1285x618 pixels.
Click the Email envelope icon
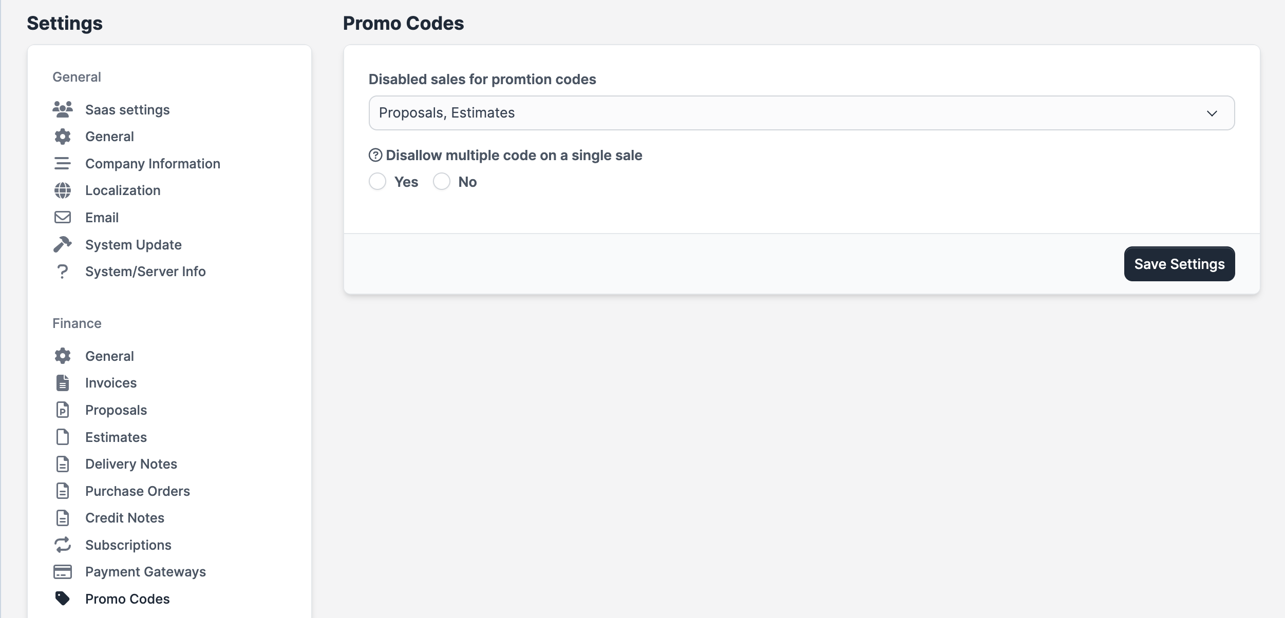pyautogui.click(x=62, y=217)
